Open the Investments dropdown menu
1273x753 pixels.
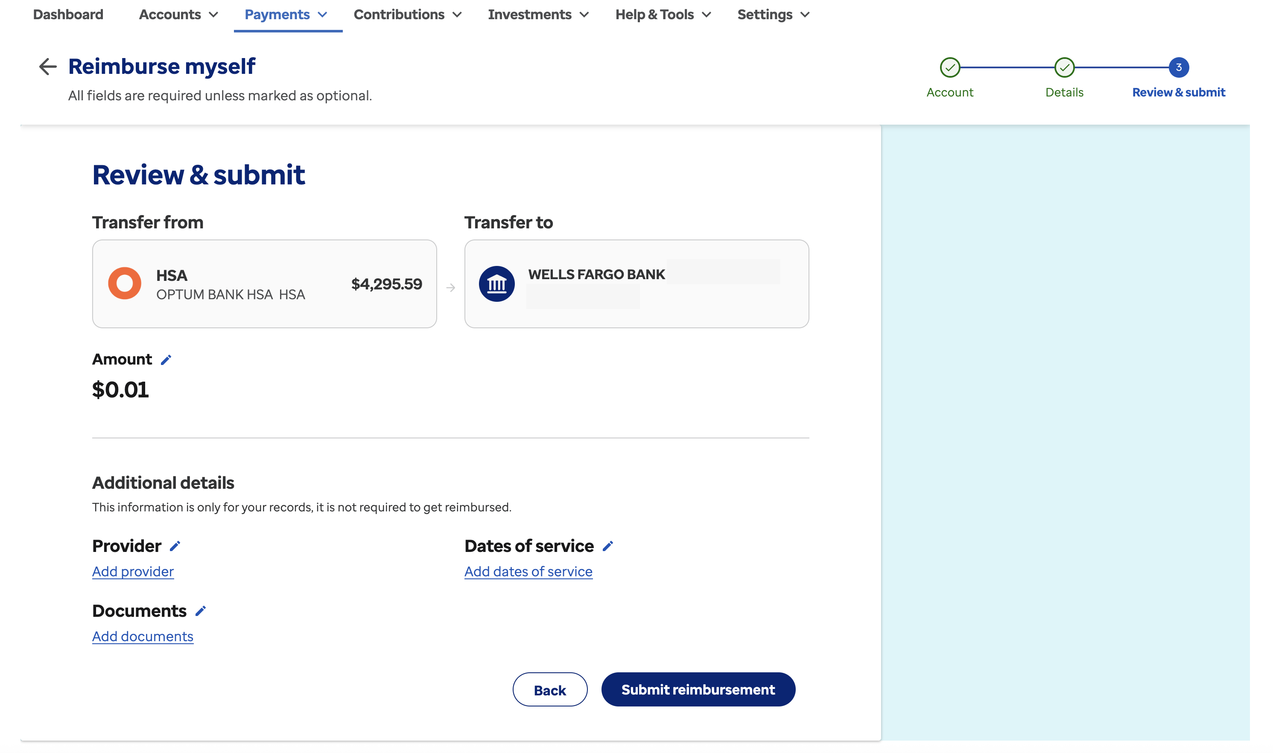click(538, 15)
